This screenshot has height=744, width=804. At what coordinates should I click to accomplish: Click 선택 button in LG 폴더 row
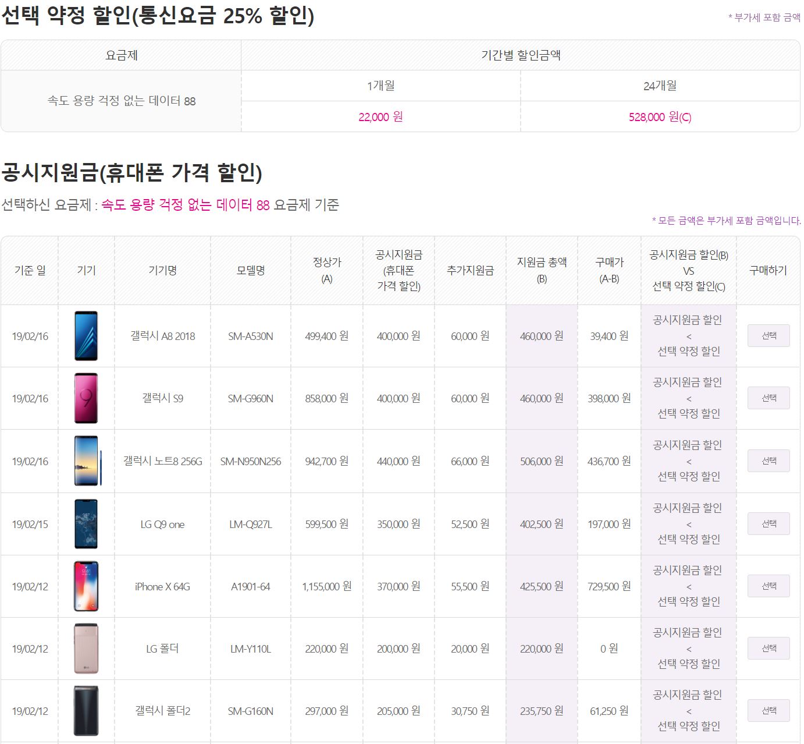[x=769, y=648]
